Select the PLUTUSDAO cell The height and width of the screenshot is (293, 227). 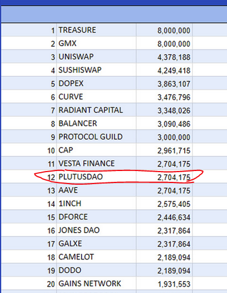[96, 177]
